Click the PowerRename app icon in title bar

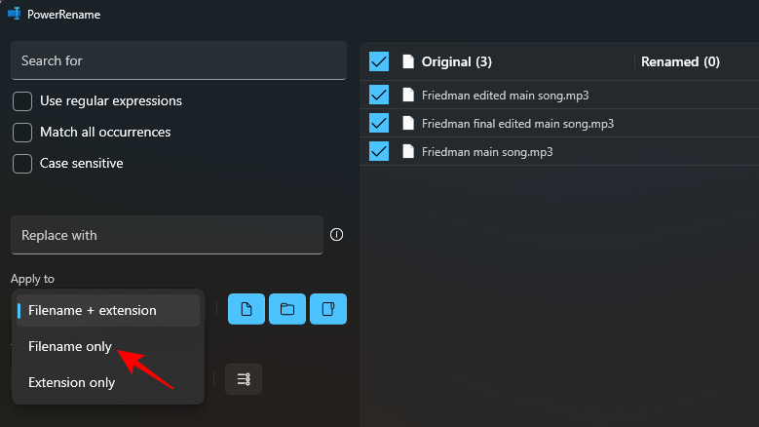pyautogui.click(x=15, y=15)
